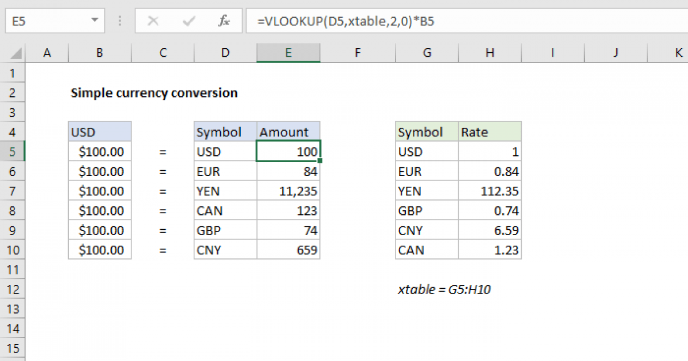Select the Rate header cell
Screen dimensions: 688x361
pyautogui.click(x=490, y=131)
